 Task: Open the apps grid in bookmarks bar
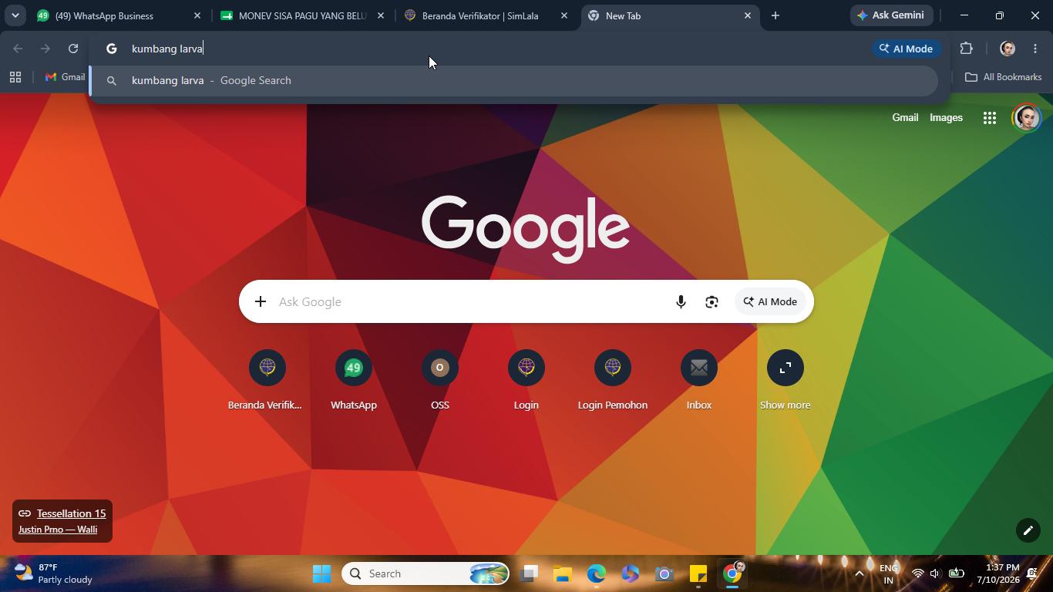[x=15, y=77]
